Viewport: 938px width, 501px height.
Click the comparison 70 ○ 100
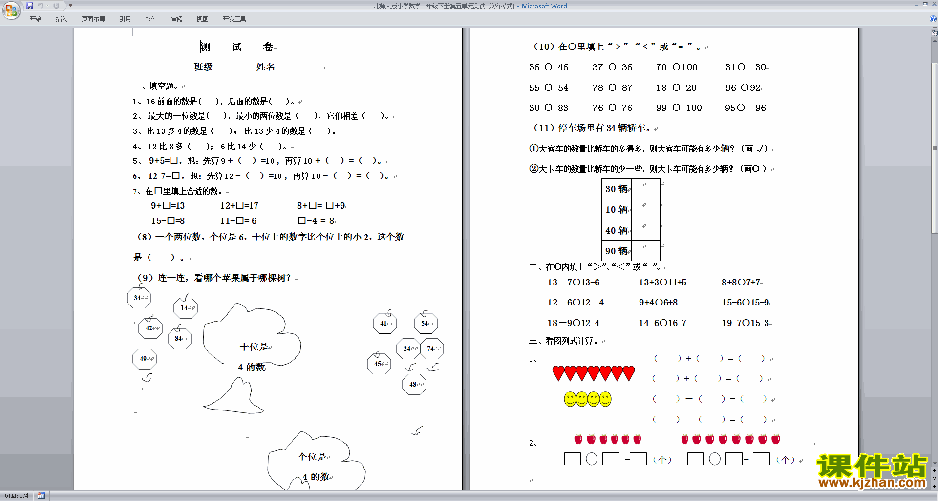(x=677, y=67)
